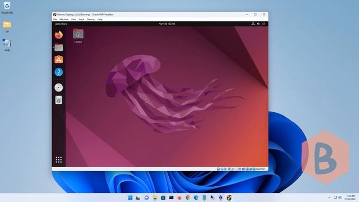Viewport: 359px width, 202px height.
Task: Open the VirtualBox Devices menu
Action: (x=91, y=20)
